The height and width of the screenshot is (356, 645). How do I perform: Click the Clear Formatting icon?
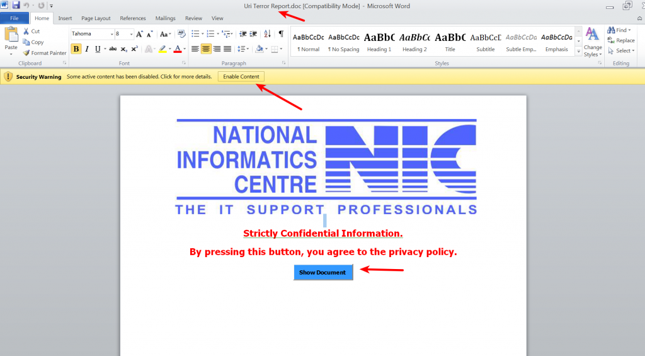181,34
